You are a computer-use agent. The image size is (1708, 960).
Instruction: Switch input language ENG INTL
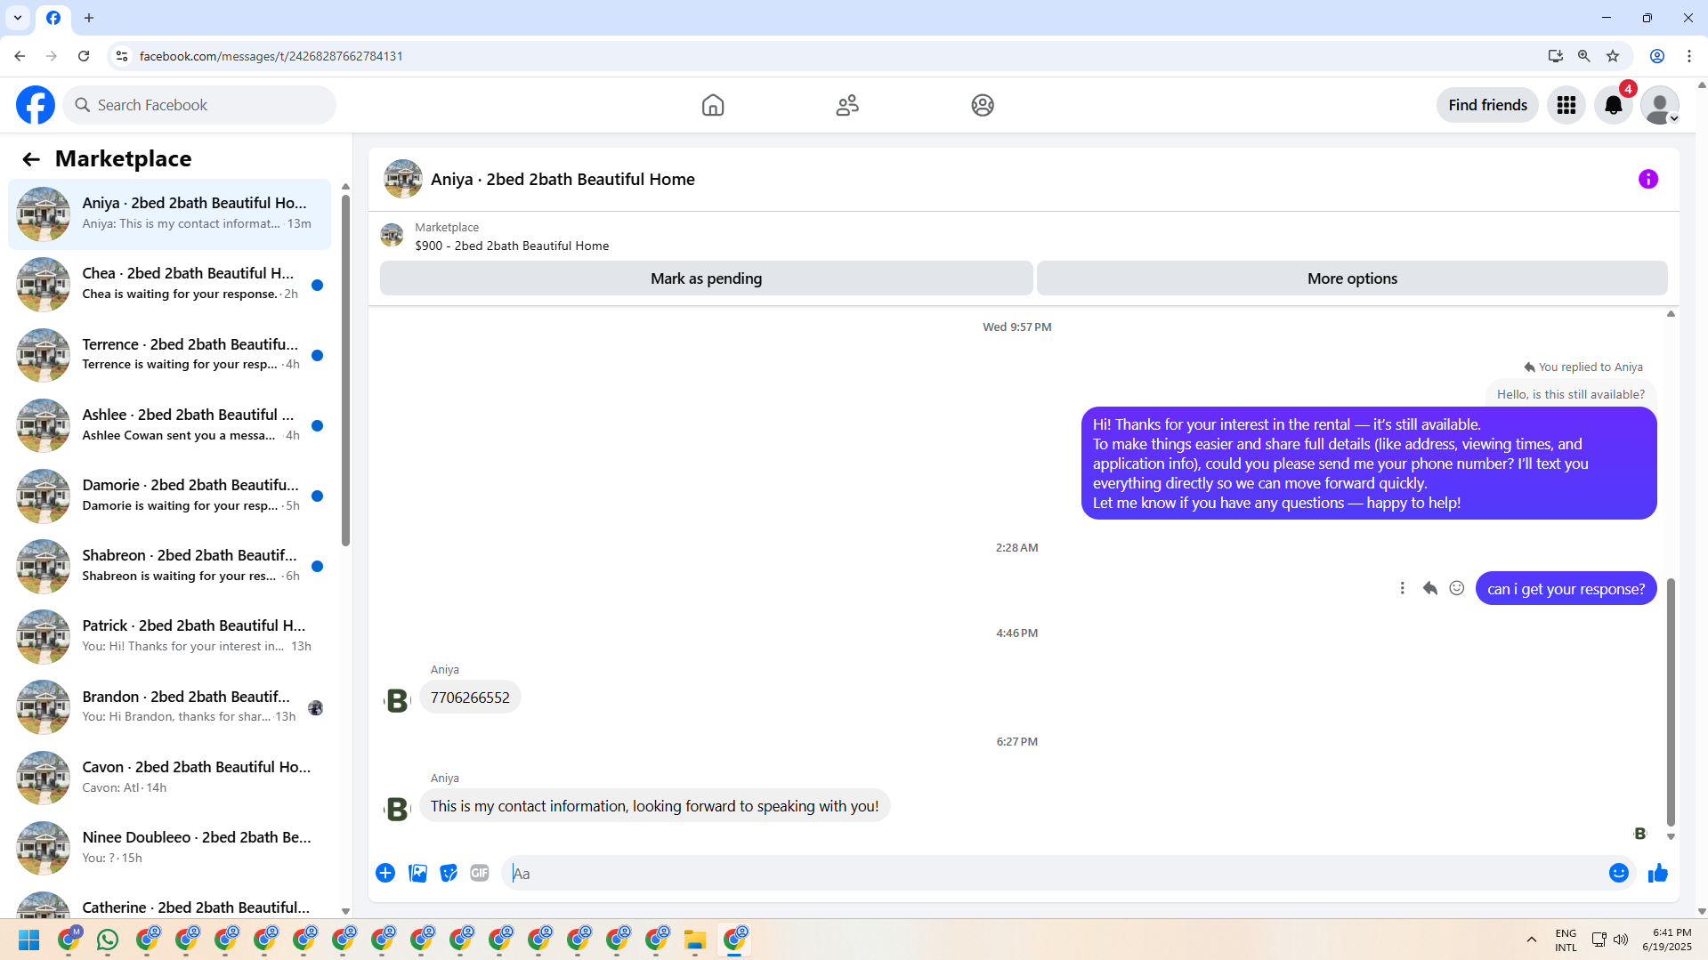(1566, 940)
